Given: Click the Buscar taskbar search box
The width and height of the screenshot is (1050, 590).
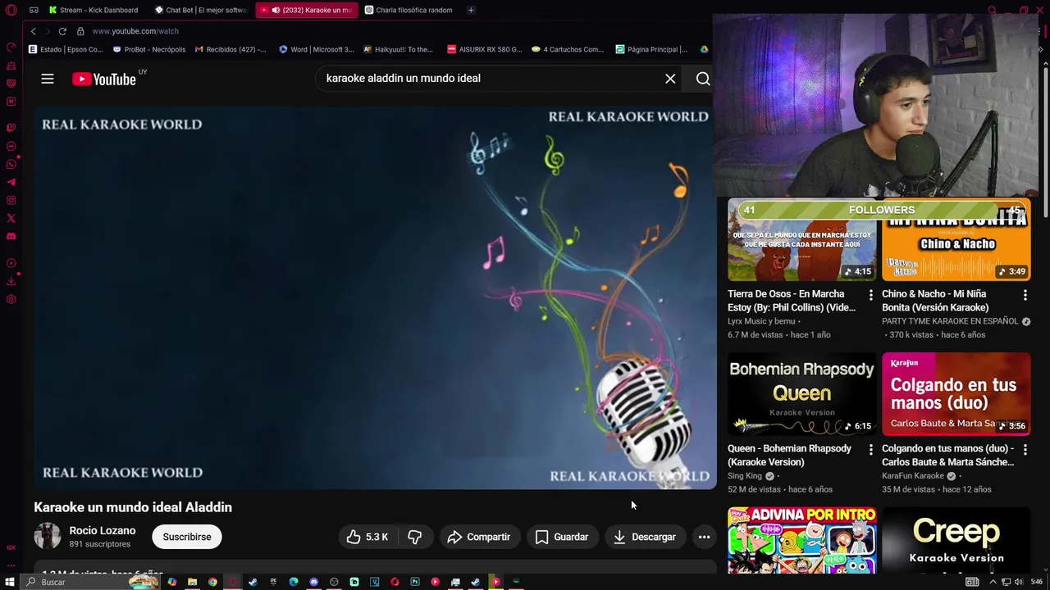Looking at the screenshot, I should point(90,582).
